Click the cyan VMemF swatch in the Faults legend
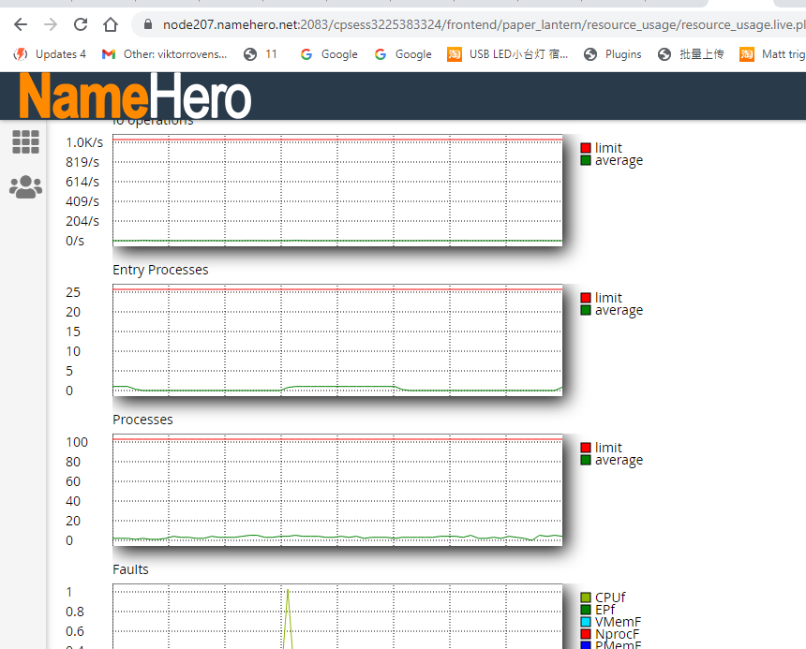This screenshot has height=649, width=806. tap(586, 622)
